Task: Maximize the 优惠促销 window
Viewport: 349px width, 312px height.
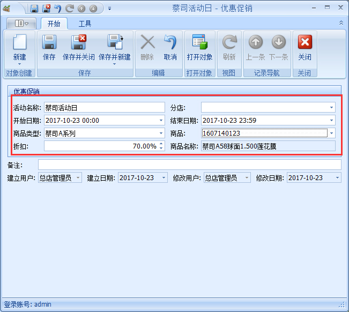Action: pyautogui.click(x=327, y=8)
